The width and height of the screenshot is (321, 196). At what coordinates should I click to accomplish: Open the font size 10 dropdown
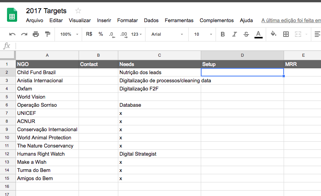point(202,34)
